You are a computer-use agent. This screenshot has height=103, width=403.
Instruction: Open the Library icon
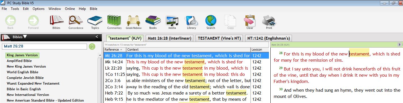(x=191, y=22)
